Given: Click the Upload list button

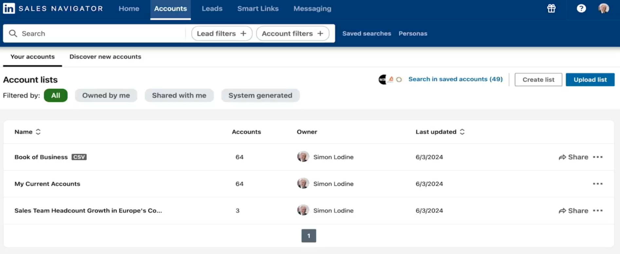Looking at the screenshot, I should tap(590, 80).
